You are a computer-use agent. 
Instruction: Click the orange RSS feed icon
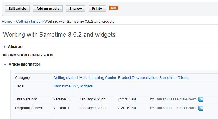pos(114,8)
